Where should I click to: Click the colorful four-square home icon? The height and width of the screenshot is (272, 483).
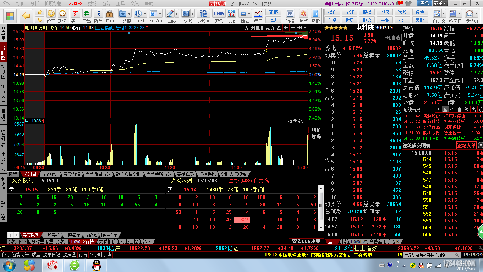[x=10, y=16]
